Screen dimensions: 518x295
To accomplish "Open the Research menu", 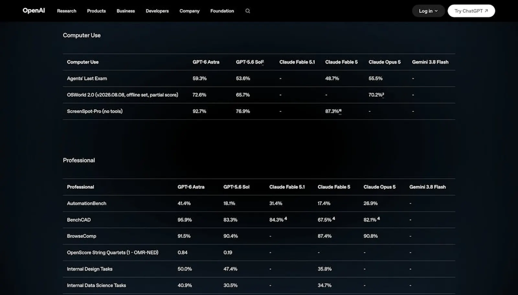I will [67, 11].
